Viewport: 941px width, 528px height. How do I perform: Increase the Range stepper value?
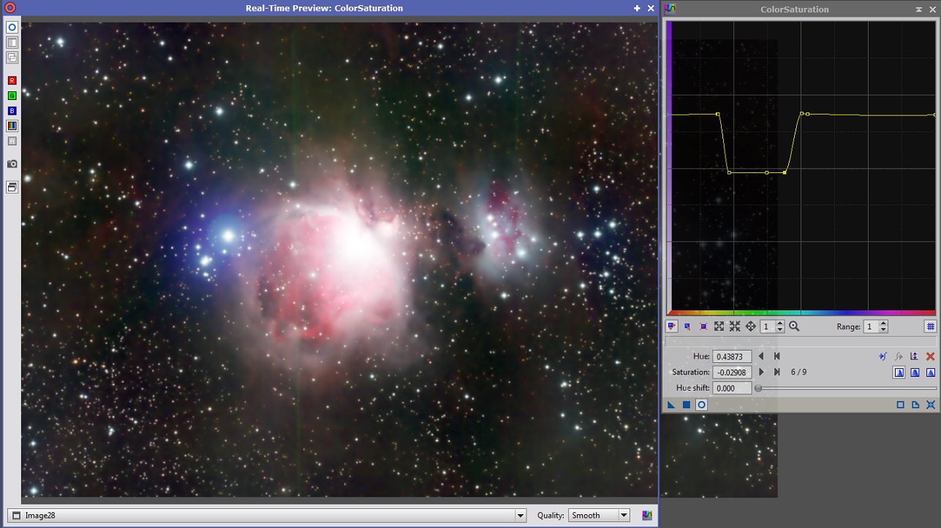point(883,324)
